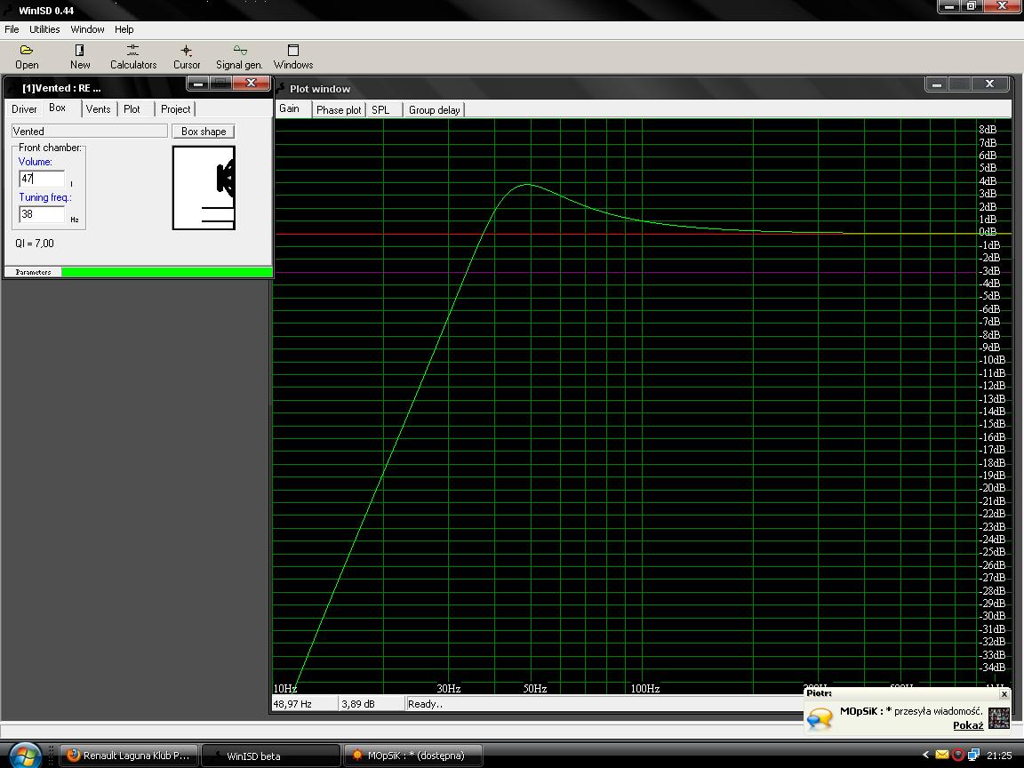Show the SPL graph tab

(380, 110)
